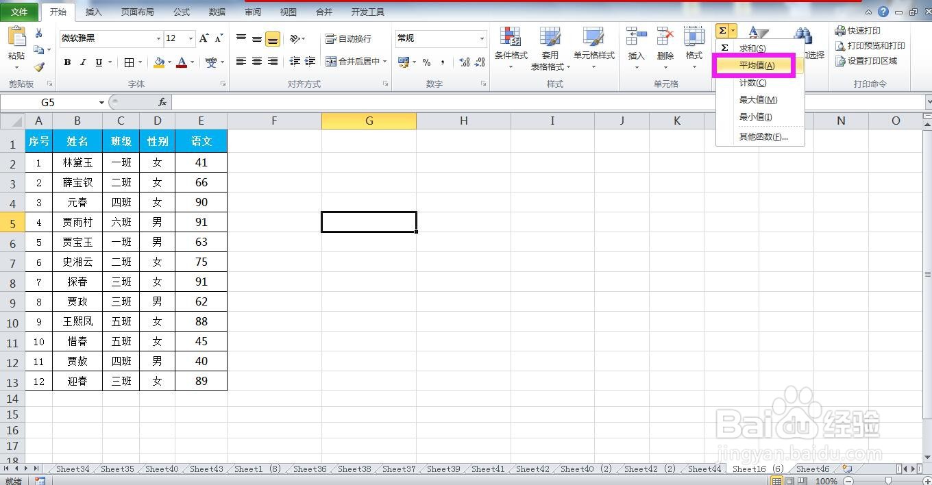Switch to the 公式 ribbon tab
The width and height of the screenshot is (932, 485).
[182, 12]
